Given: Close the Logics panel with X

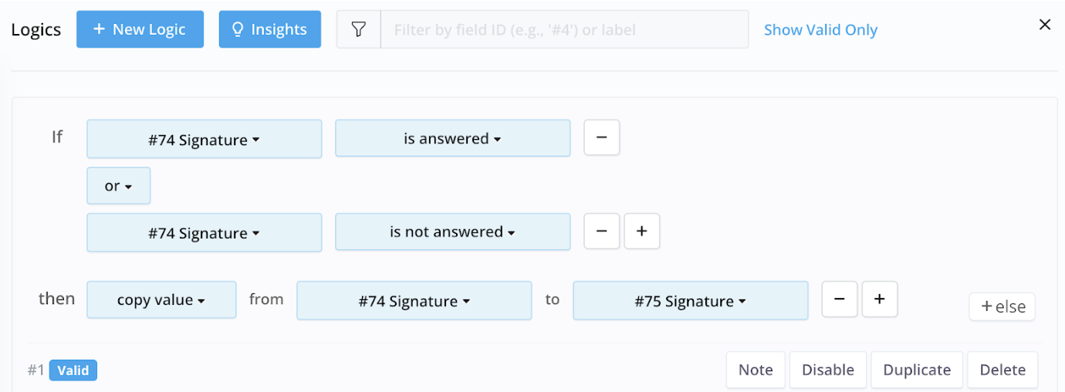Looking at the screenshot, I should [1045, 25].
